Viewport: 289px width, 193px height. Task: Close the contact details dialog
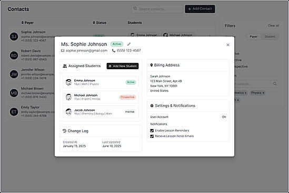coord(228,45)
